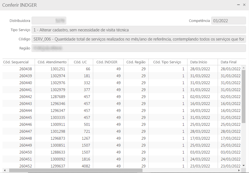Click the horizontal scrollbar thumb

click(75, 170)
